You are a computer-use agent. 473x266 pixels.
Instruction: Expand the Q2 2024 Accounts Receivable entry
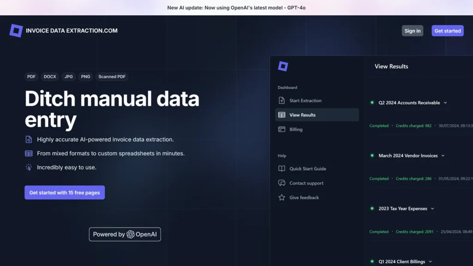coord(445,103)
